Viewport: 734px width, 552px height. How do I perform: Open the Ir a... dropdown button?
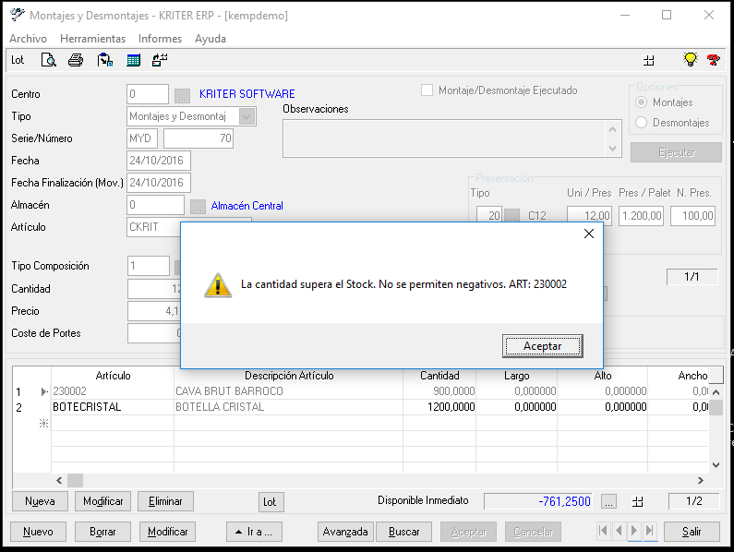[254, 532]
